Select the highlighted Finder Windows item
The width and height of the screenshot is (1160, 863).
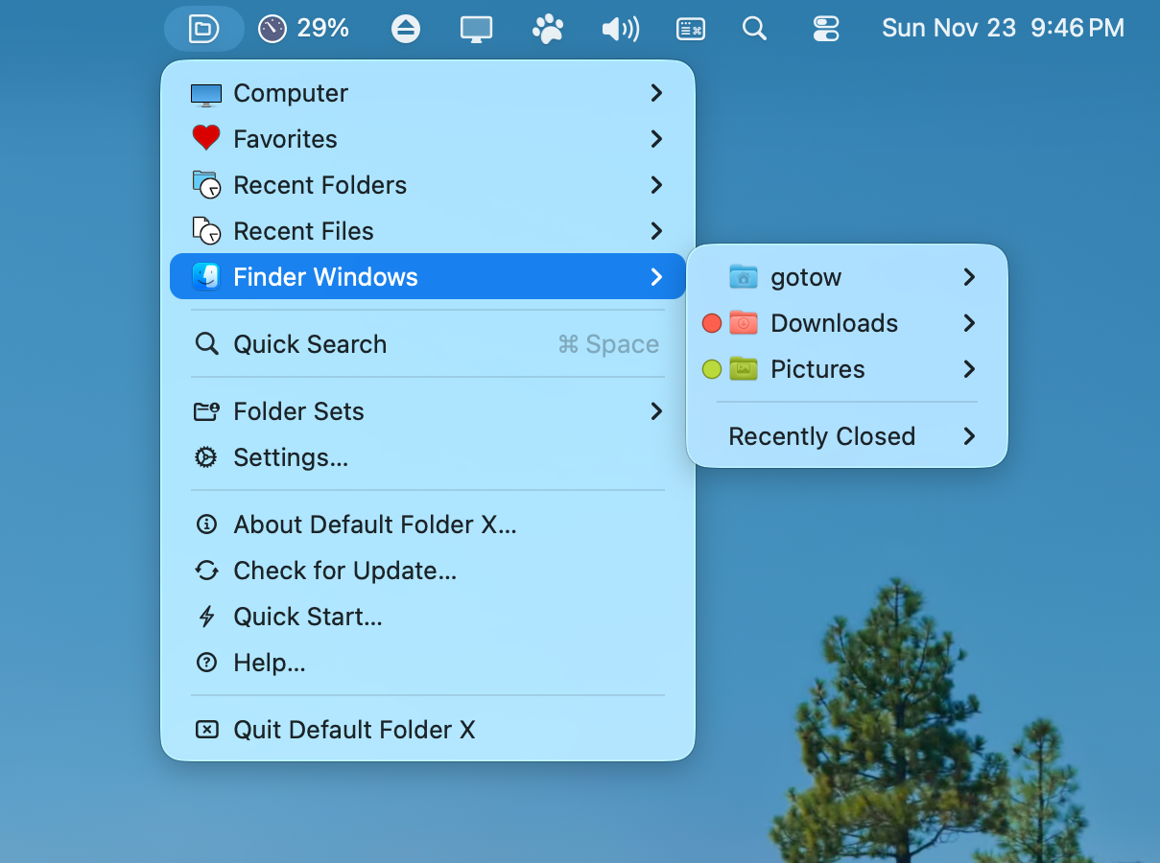click(428, 276)
